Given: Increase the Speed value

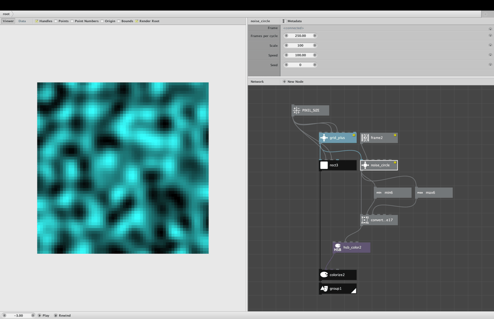Looking at the screenshot, I should coord(314,55).
